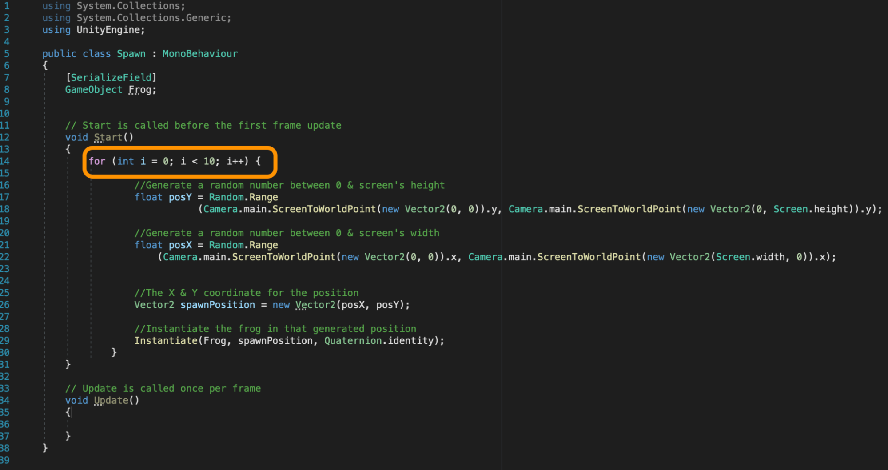The image size is (888, 470).
Task: Click 'void' before the Start method
Action: coord(76,138)
